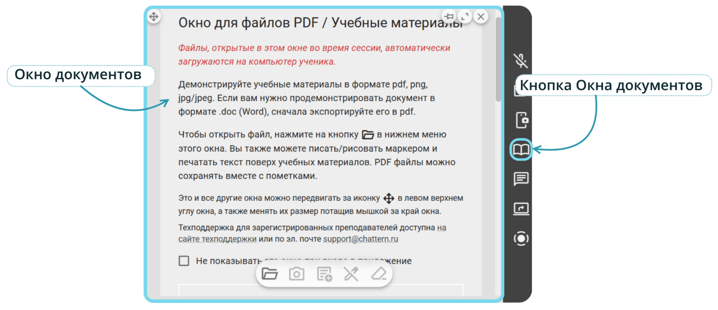The width and height of the screenshot is (718, 310).
Task: Click the move-window cross-arrow icon in corner
Action: 154,16
